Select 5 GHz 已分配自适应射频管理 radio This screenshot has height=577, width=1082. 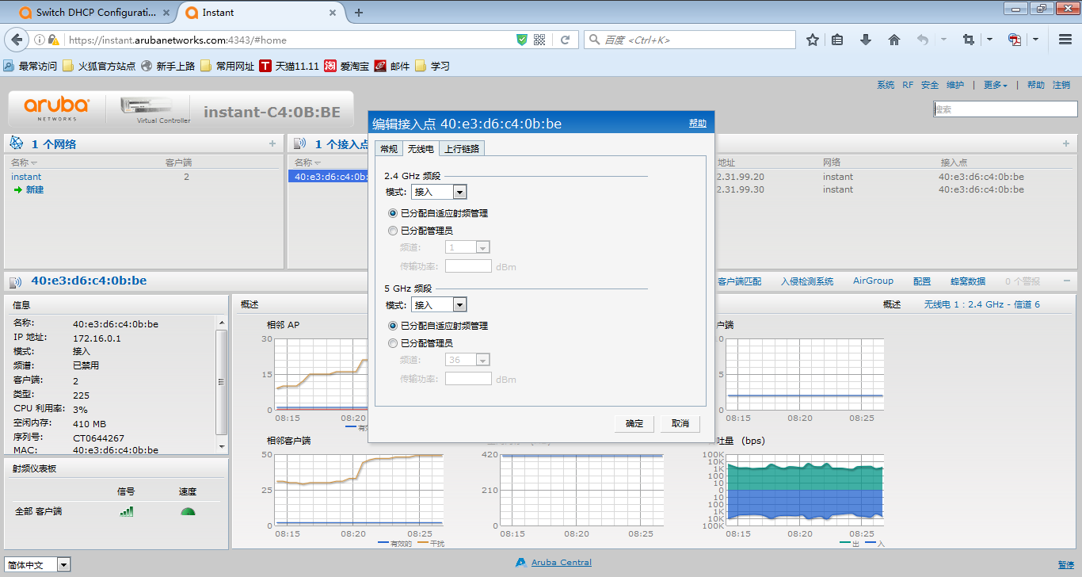(393, 326)
